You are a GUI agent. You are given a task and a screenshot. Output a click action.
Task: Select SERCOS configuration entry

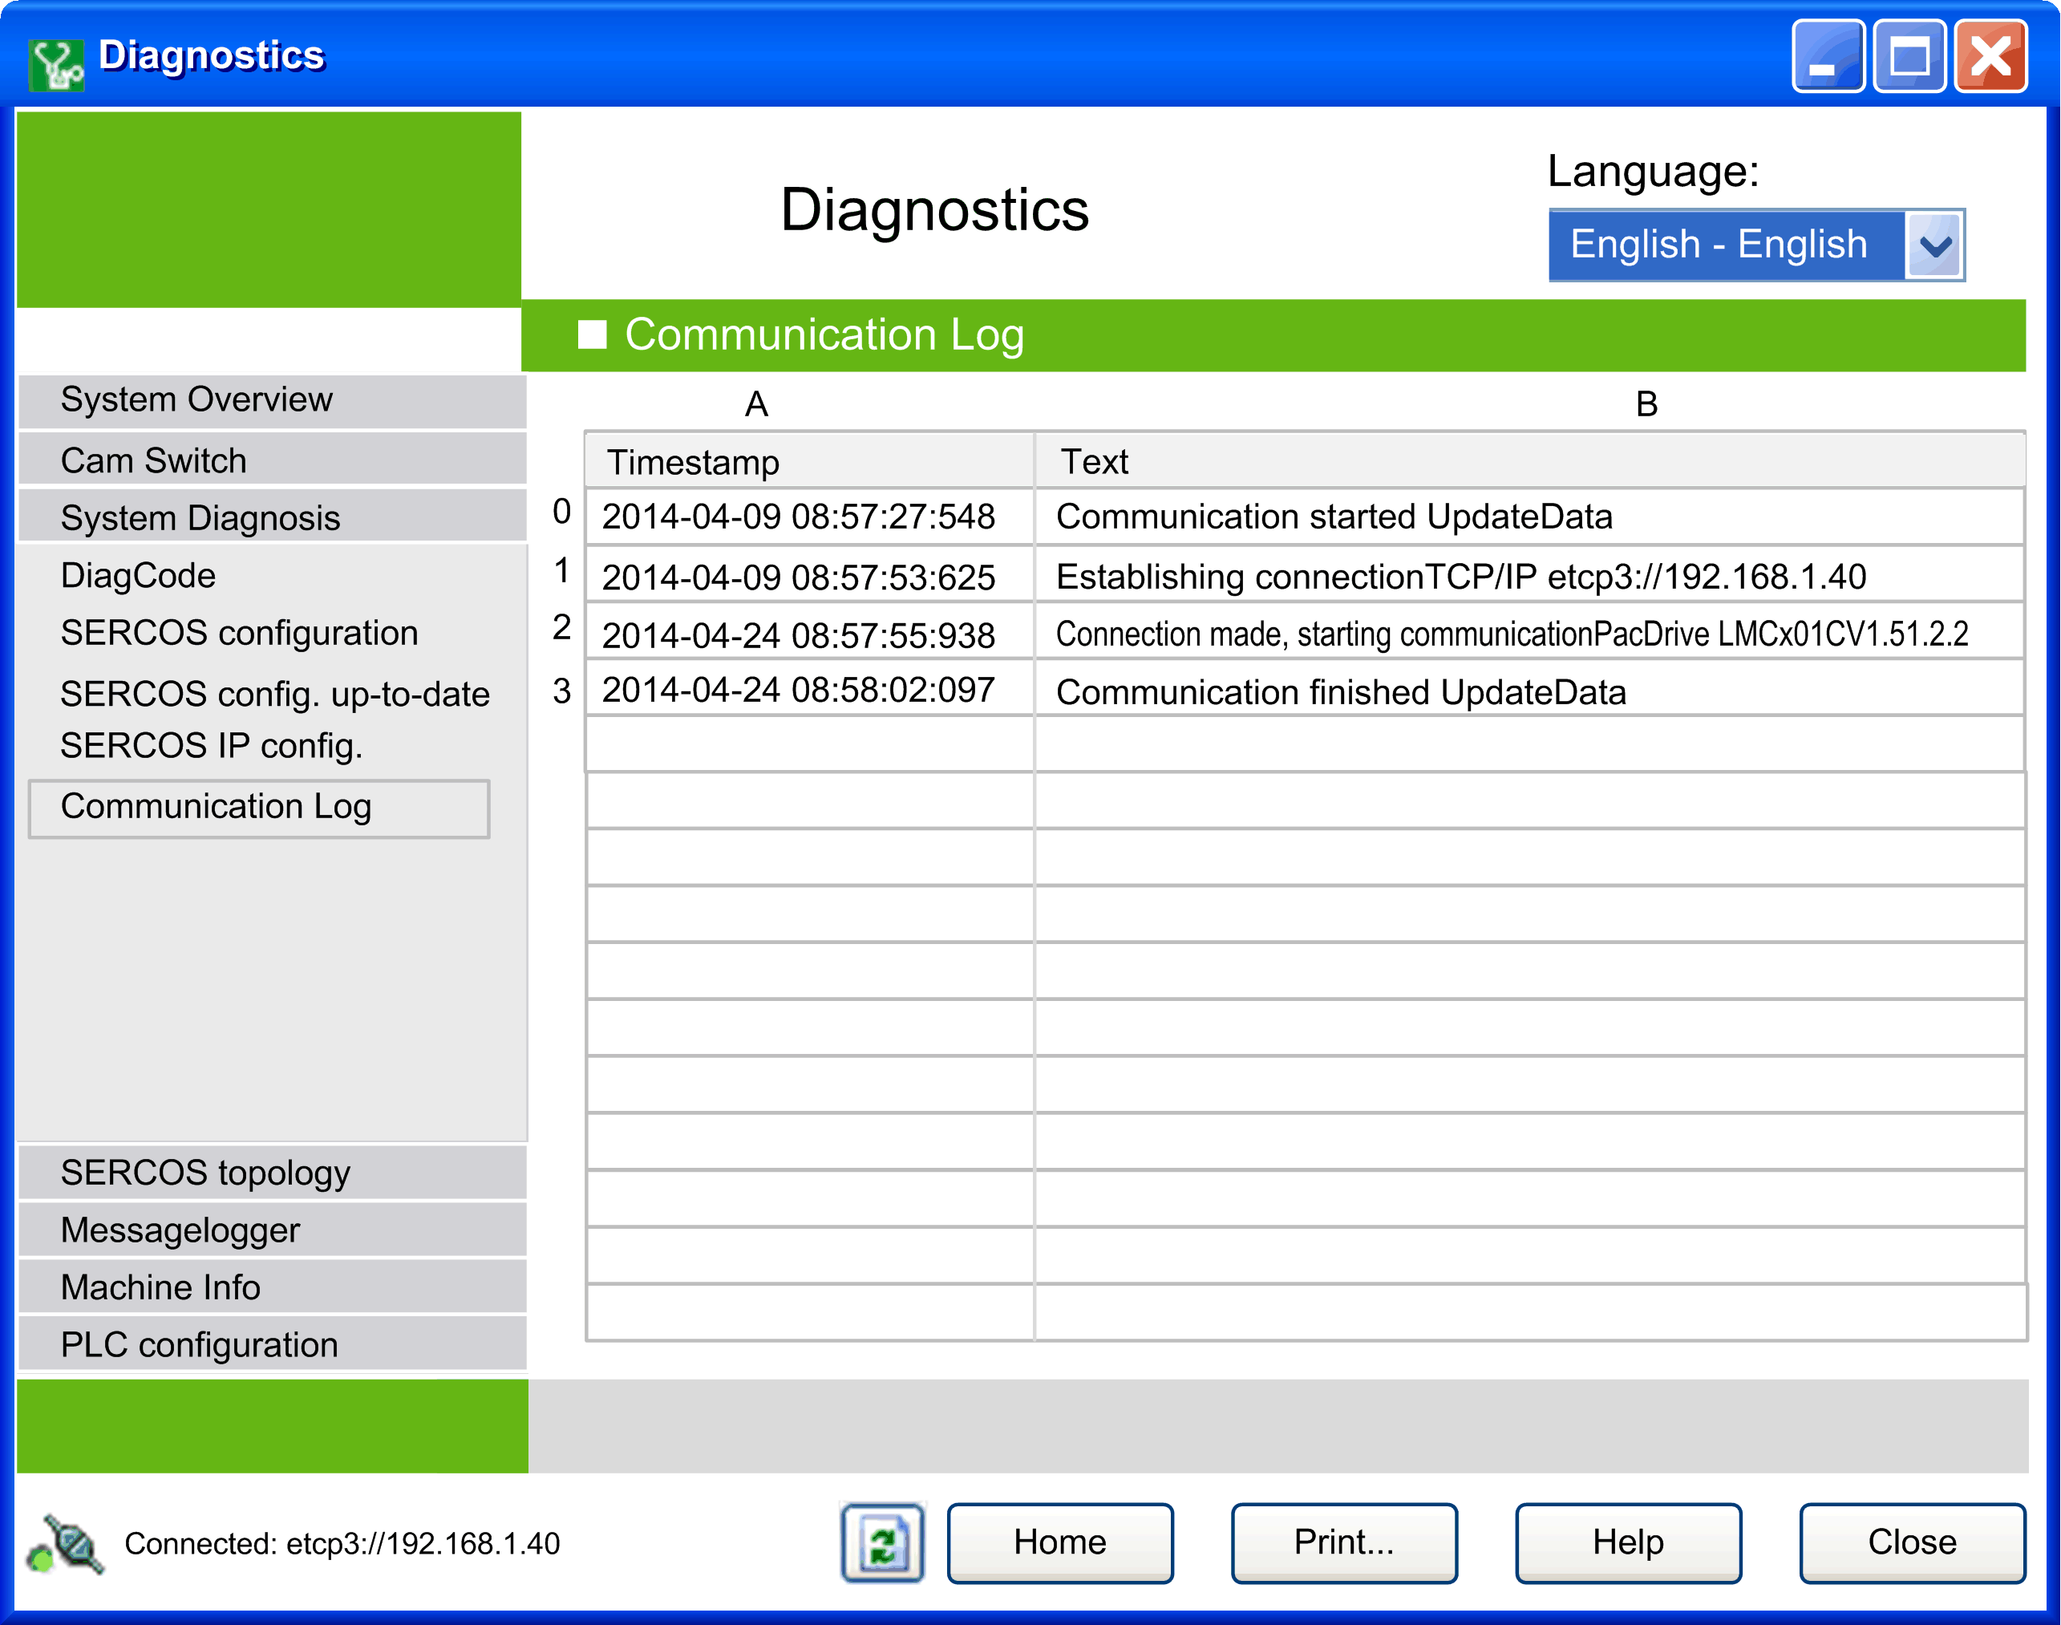(240, 633)
